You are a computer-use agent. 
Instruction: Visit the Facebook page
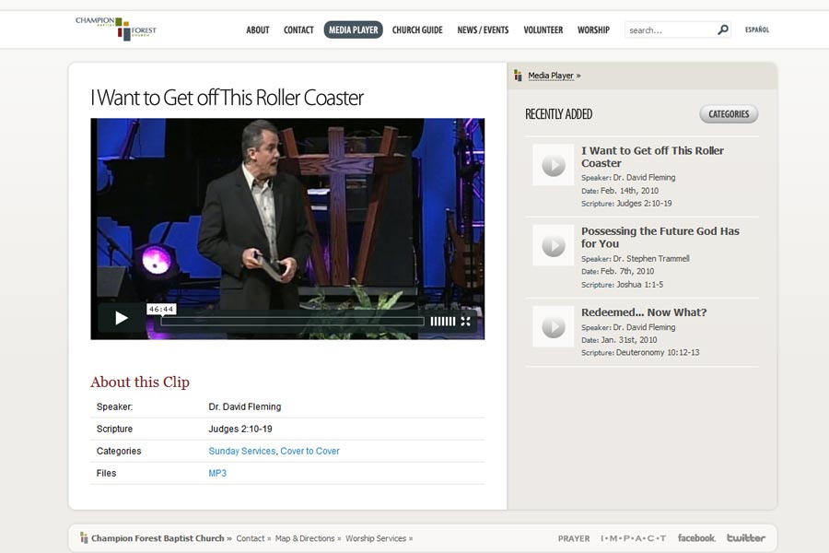696,537
